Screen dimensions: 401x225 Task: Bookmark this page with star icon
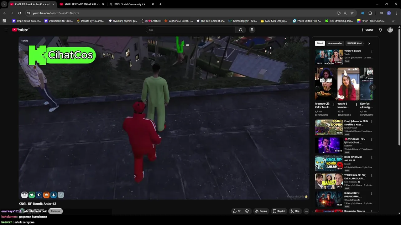(352, 13)
